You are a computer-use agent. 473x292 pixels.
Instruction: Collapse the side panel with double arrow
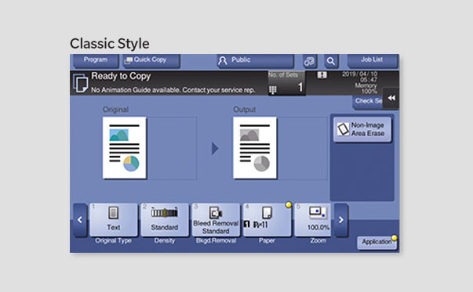point(391,98)
